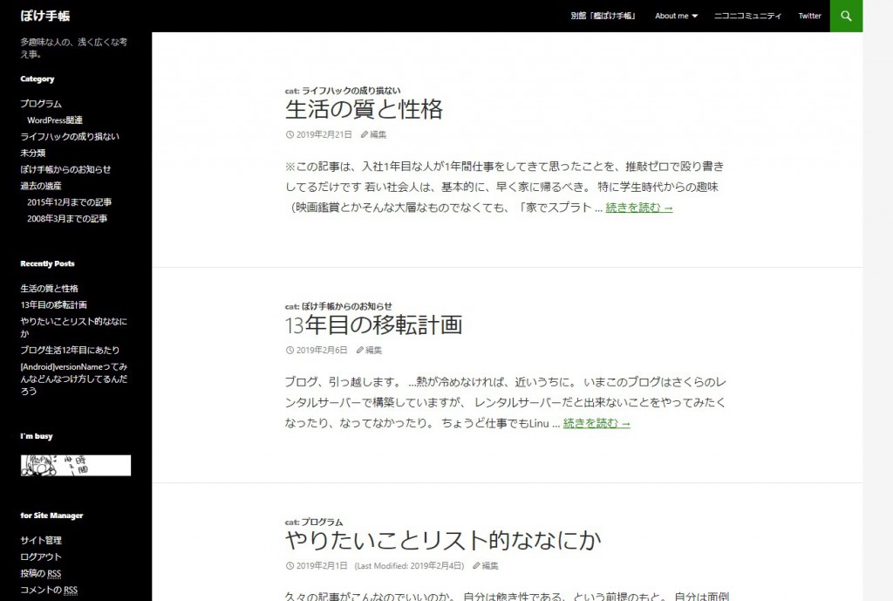Screen dimensions: 893x601
Task: Open the search icon in header
Action: point(846,16)
